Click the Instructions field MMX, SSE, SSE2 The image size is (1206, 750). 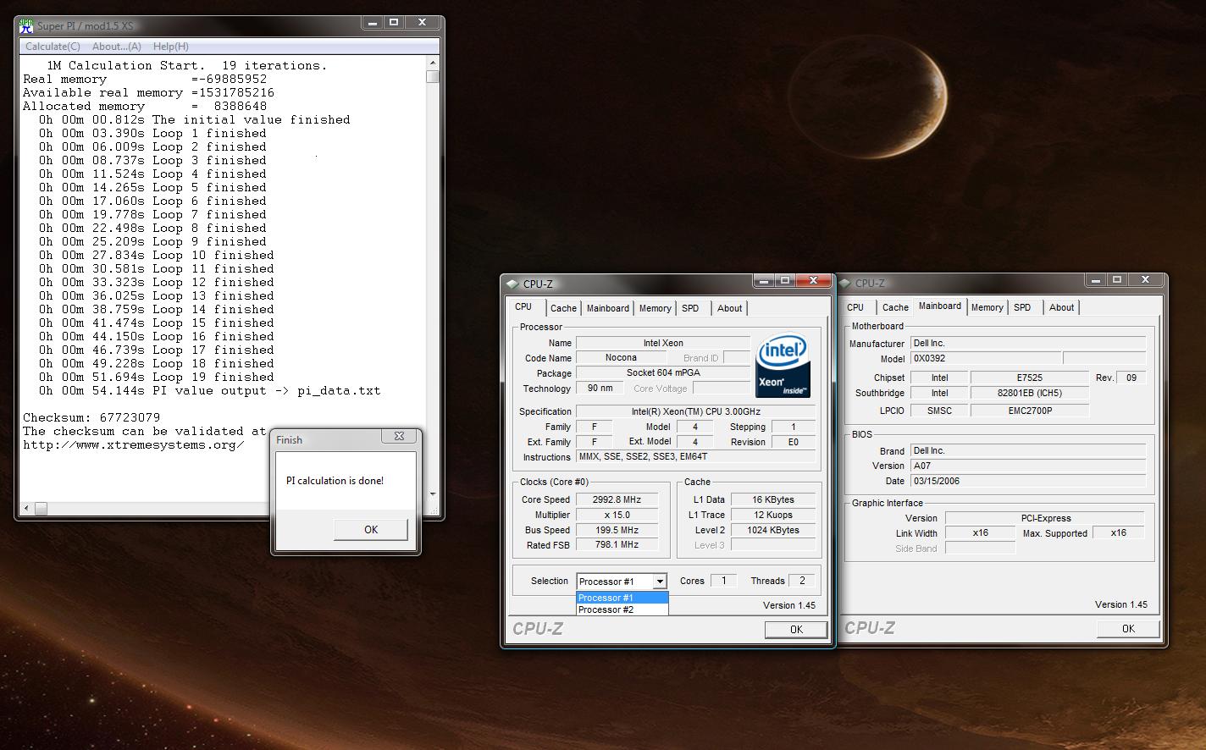pos(695,456)
